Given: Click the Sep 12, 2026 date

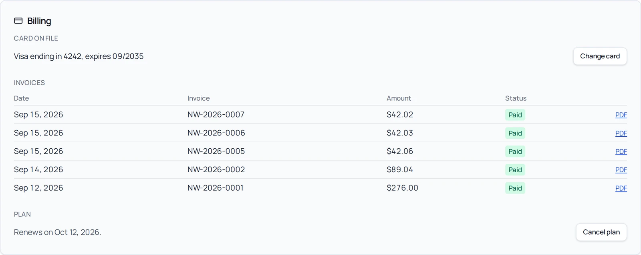Looking at the screenshot, I should click(x=38, y=188).
